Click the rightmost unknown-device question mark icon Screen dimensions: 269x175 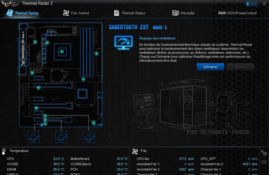coord(89,137)
